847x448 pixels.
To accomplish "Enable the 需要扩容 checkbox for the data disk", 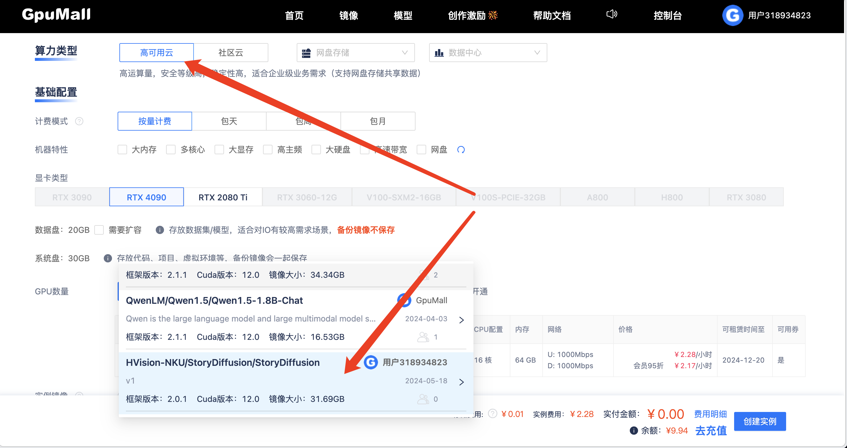I will point(99,230).
